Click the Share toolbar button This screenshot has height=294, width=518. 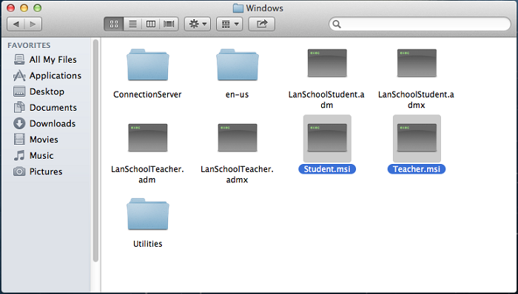coord(262,24)
